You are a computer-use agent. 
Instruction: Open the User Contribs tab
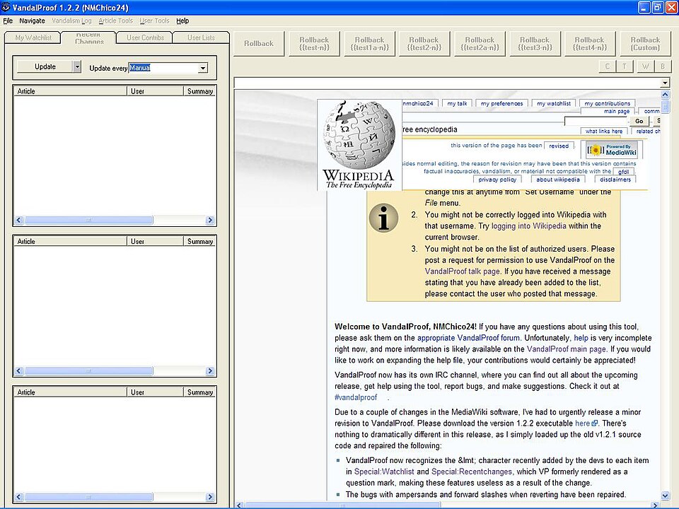[145, 37]
